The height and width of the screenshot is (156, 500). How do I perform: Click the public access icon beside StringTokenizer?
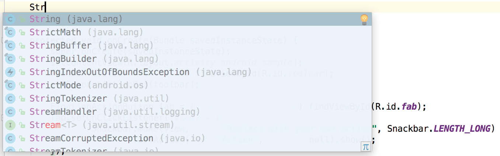(x=22, y=99)
